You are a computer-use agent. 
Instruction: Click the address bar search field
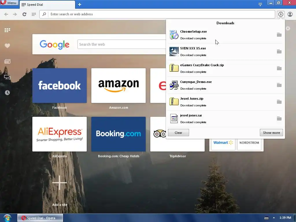tap(157, 14)
